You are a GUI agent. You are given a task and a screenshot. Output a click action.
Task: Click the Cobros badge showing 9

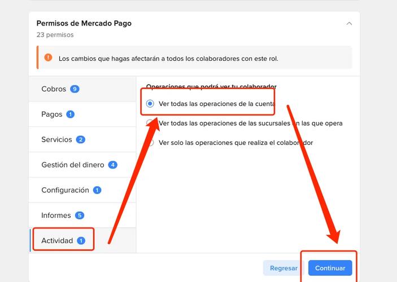(75, 89)
